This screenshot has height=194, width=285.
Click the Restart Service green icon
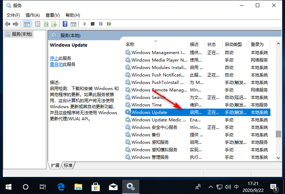(x=109, y=24)
